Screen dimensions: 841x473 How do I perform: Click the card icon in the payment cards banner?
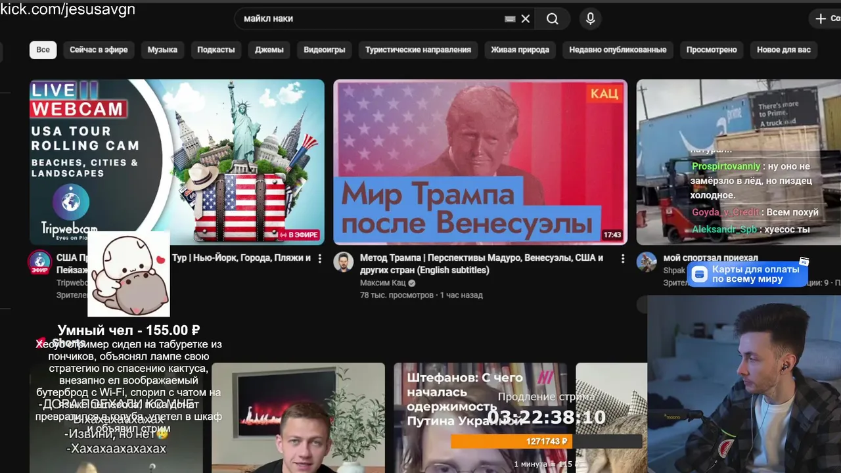[x=700, y=275]
